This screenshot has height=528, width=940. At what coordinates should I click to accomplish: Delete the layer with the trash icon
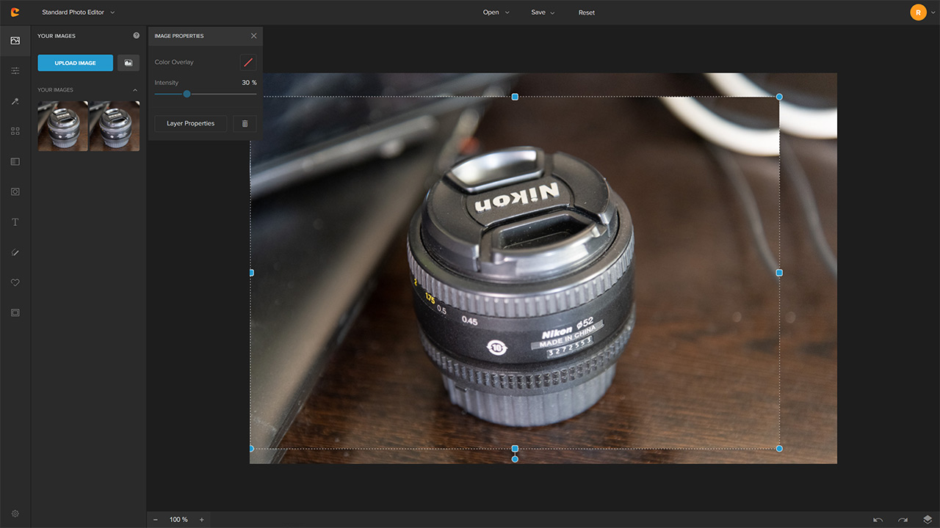(245, 124)
